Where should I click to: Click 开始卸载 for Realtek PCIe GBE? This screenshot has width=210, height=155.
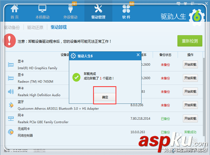pyautogui.click(x=190, y=119)
